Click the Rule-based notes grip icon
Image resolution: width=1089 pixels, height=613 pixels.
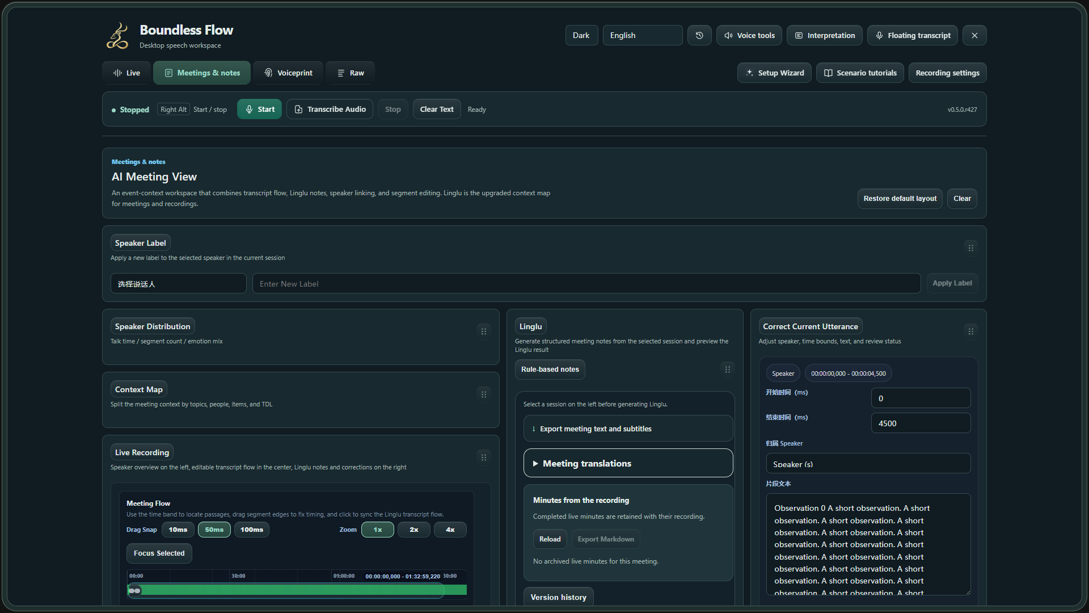coord(728,370)
